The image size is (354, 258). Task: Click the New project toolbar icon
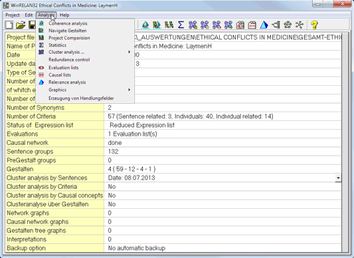(x=9, y=25)
